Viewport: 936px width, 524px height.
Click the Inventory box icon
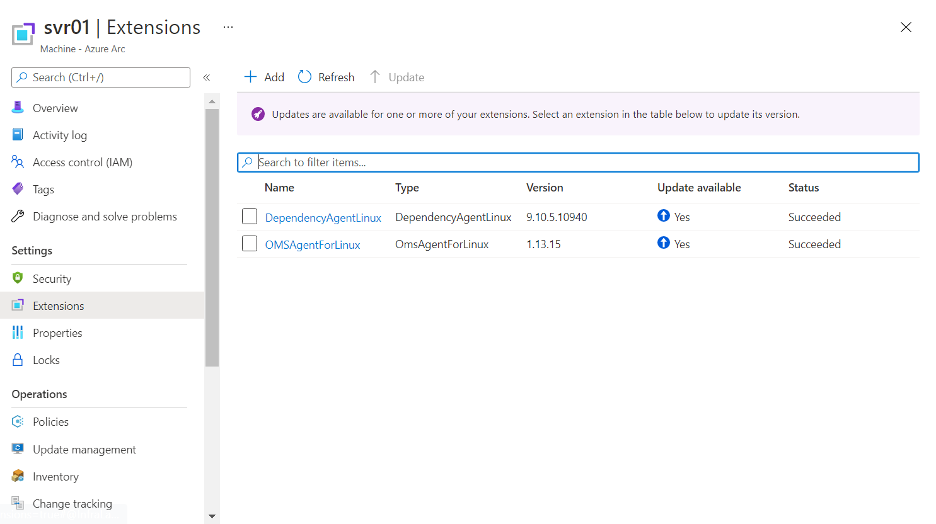(x=18, y=476)
